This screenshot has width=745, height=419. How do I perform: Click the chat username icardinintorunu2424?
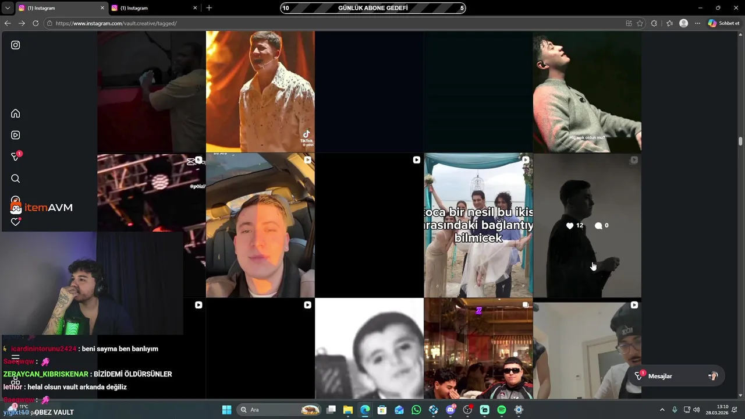coord(44,349)
